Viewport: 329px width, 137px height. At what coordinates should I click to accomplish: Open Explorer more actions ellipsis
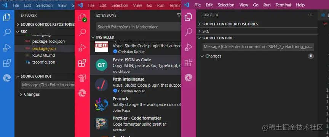310,15
